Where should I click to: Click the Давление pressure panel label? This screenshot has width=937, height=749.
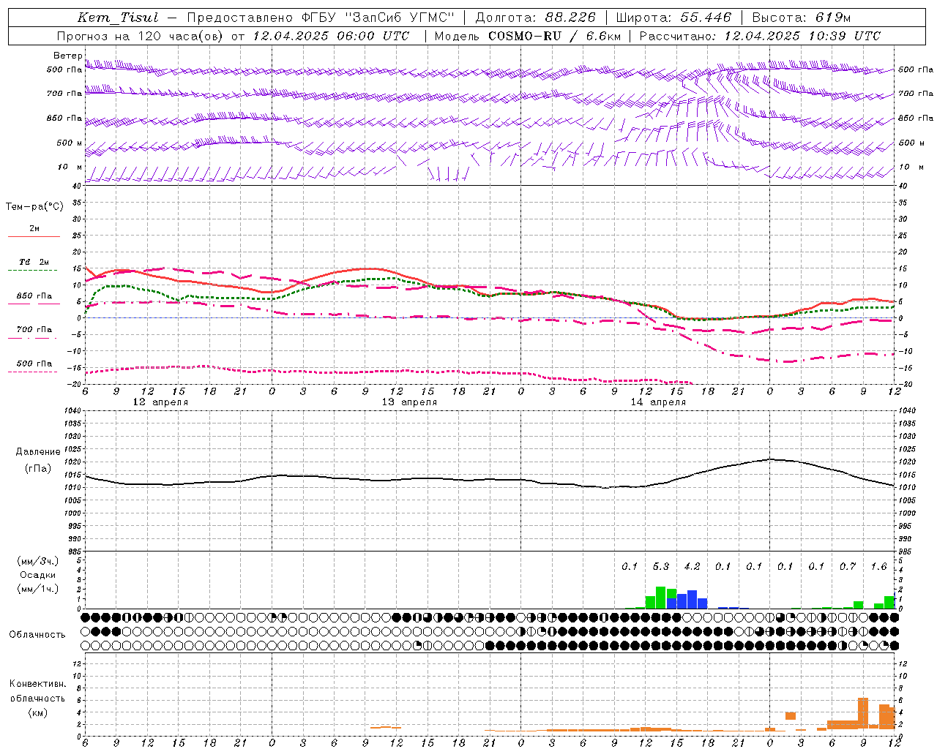point(38,452)
